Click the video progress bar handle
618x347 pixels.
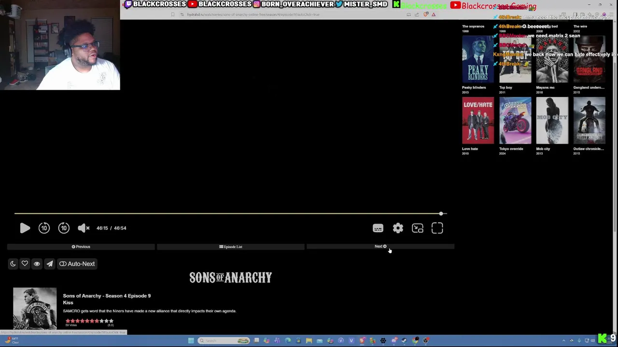(441, 214)
